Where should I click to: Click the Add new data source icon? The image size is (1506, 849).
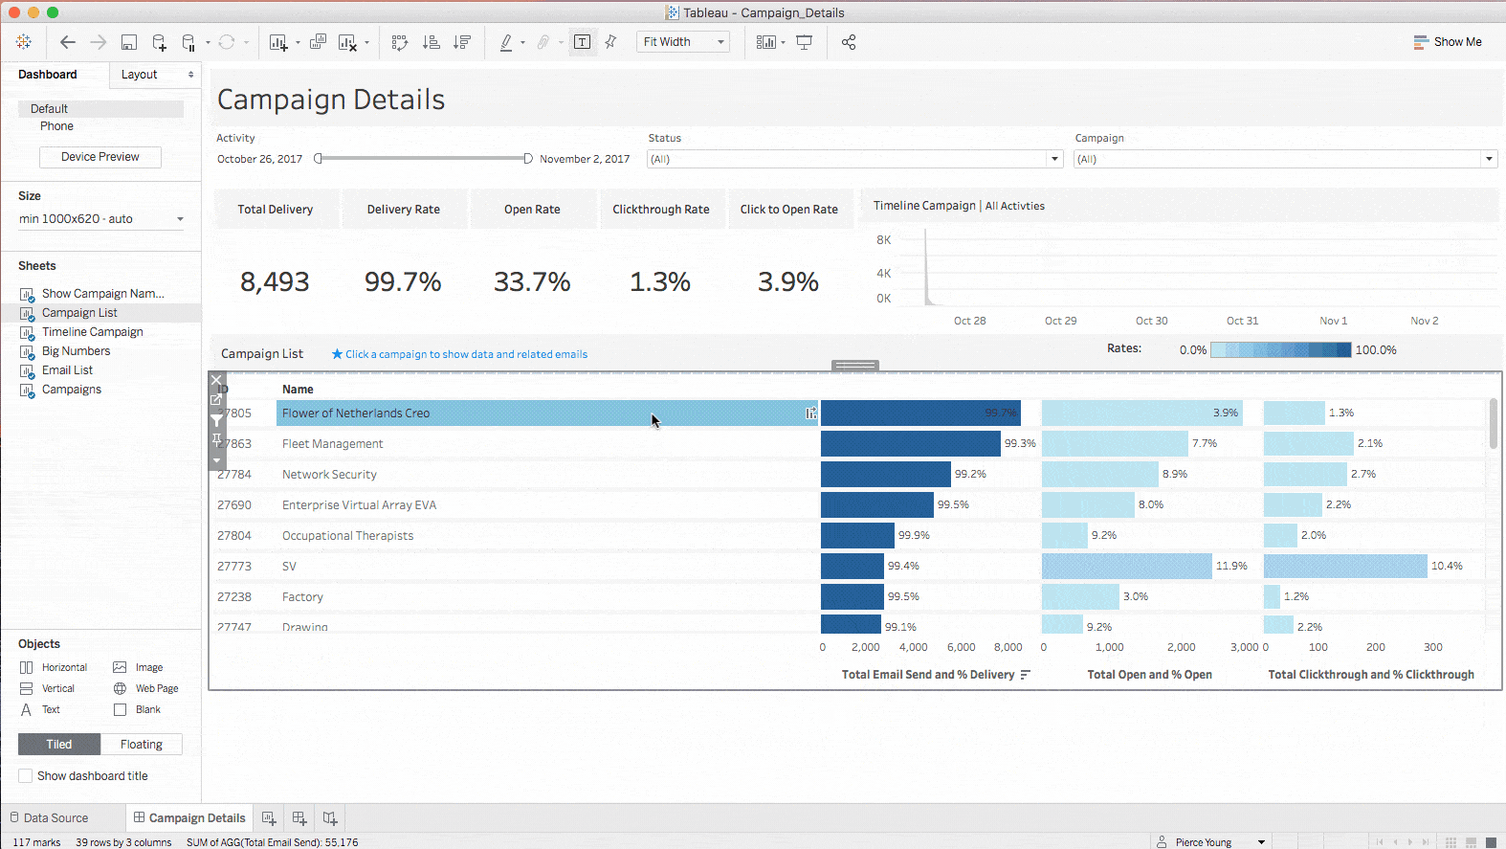[160, 42]
